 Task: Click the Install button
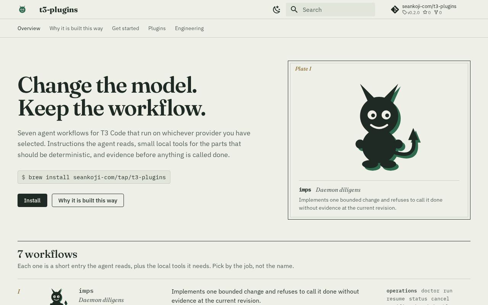click(32, 201)
